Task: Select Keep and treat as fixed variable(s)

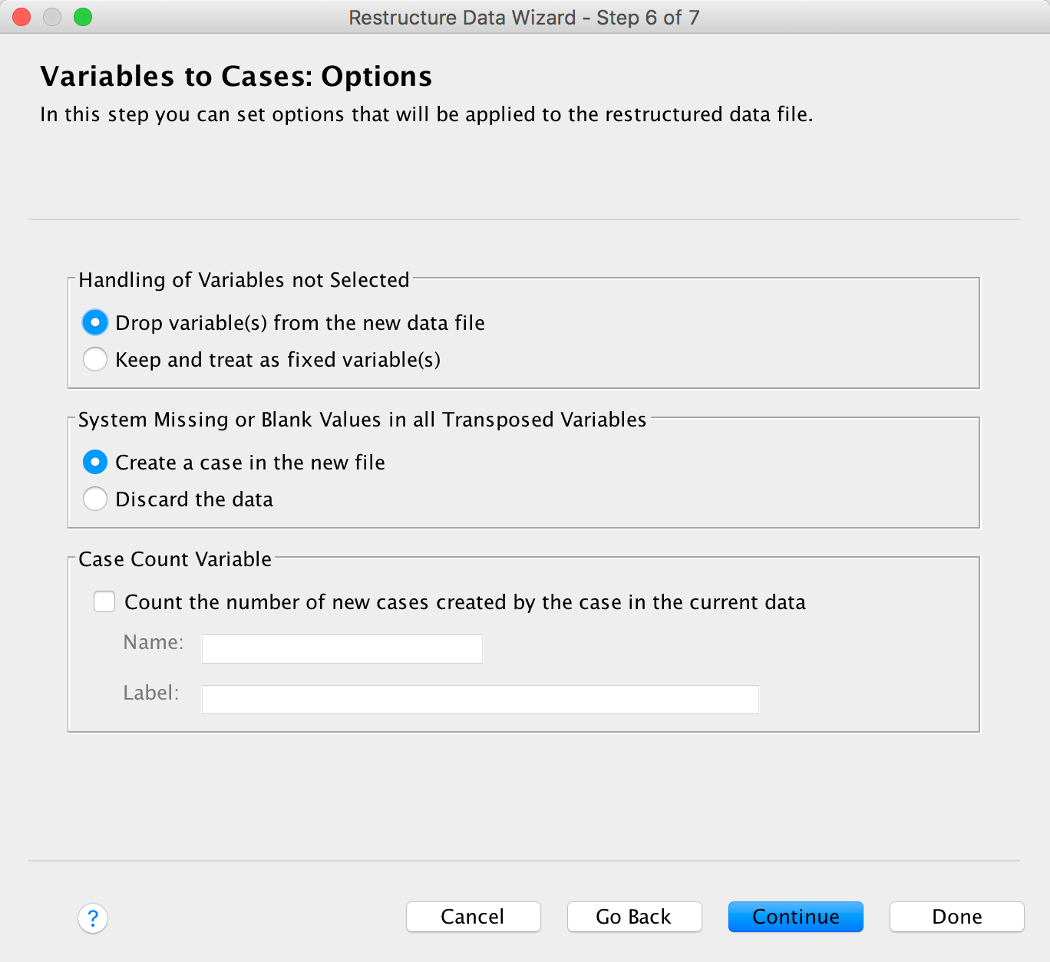Action: pyautogui.click(x=95, y=359)
